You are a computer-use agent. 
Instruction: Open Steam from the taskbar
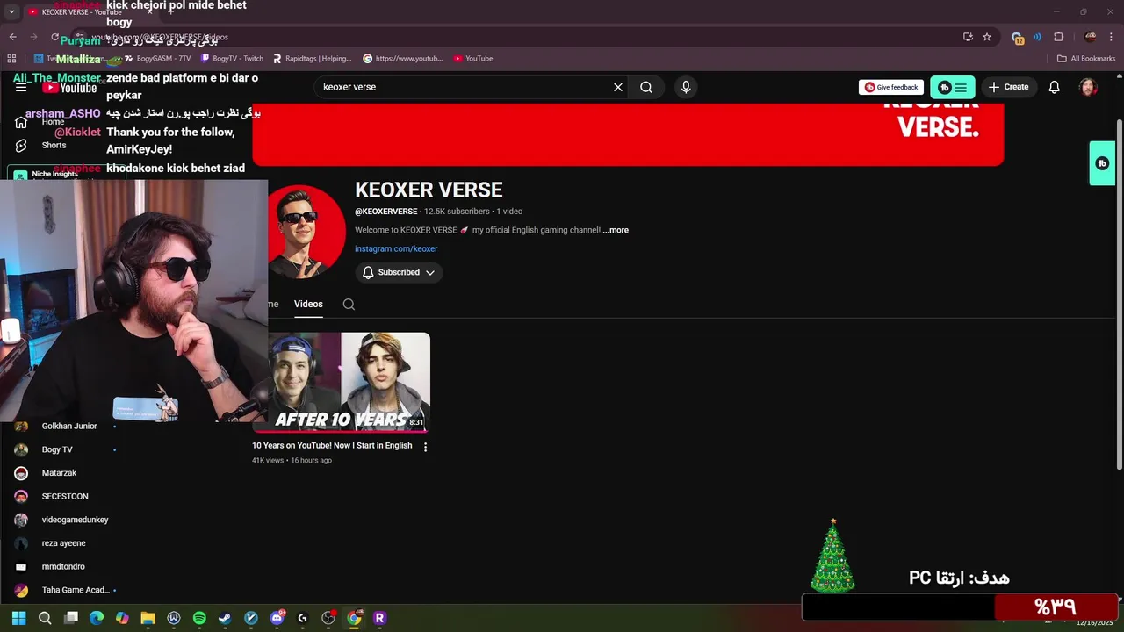tap(225, 618)
